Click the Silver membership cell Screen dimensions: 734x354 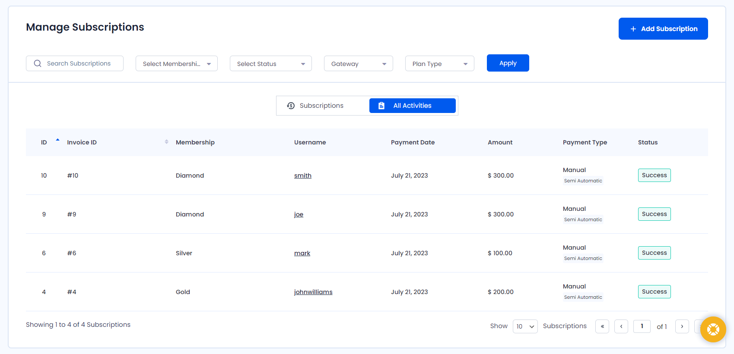coord(184,253)
